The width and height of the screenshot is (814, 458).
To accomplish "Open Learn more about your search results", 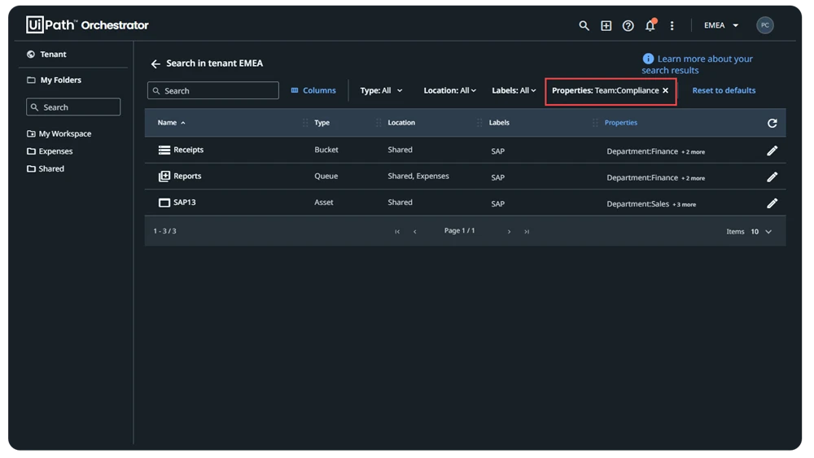I will coord(698,64).
